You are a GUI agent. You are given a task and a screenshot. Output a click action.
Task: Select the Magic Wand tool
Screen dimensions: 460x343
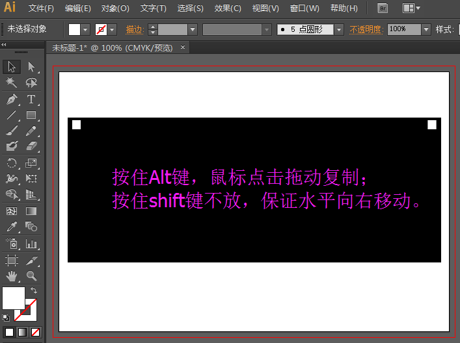point(12,83)
